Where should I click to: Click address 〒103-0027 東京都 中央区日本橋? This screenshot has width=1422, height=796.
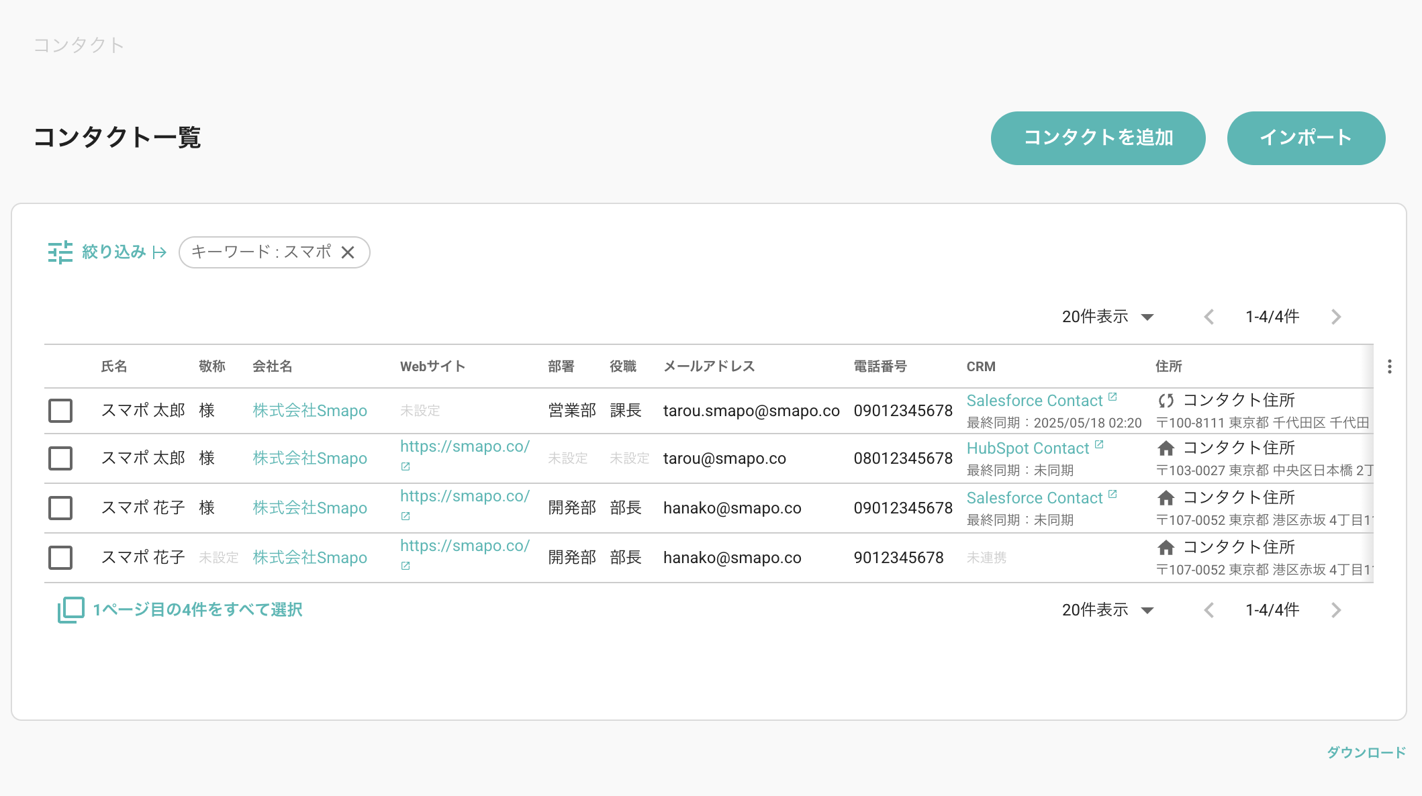point(1264,470)
